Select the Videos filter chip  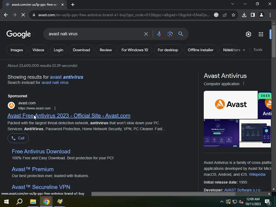point(38,50)
